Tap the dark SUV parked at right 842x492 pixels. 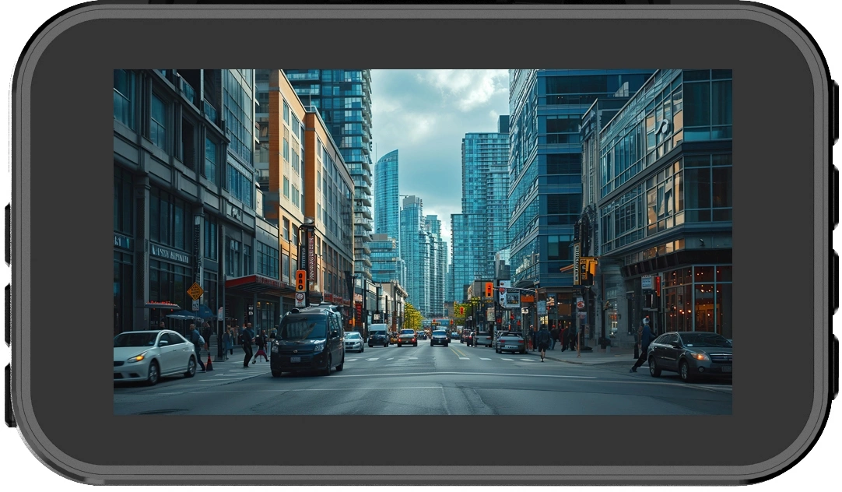tap(691, 354)
